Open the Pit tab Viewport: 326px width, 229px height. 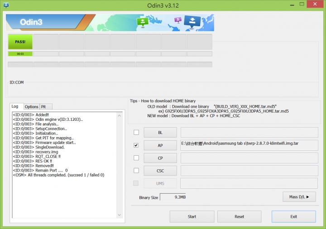pyautogui.click(x=46, y=107)
